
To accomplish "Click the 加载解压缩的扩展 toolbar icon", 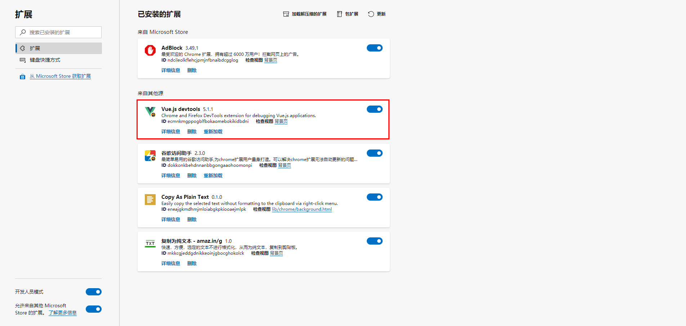I will coord(285,14).
